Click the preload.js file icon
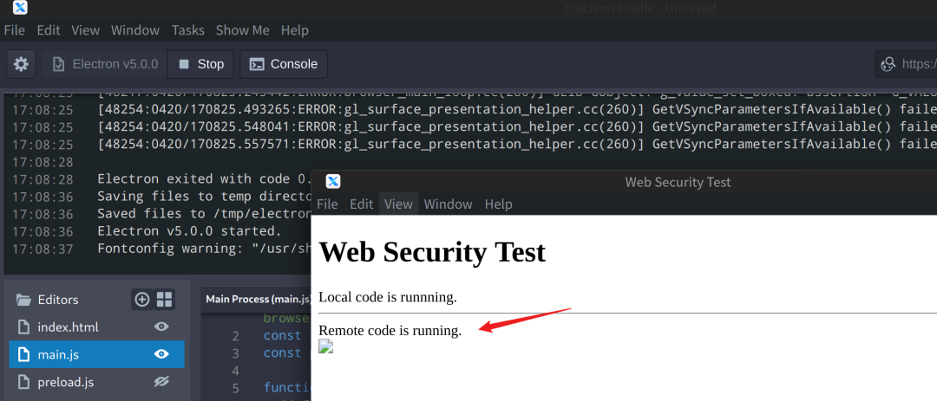 point(23,382)
